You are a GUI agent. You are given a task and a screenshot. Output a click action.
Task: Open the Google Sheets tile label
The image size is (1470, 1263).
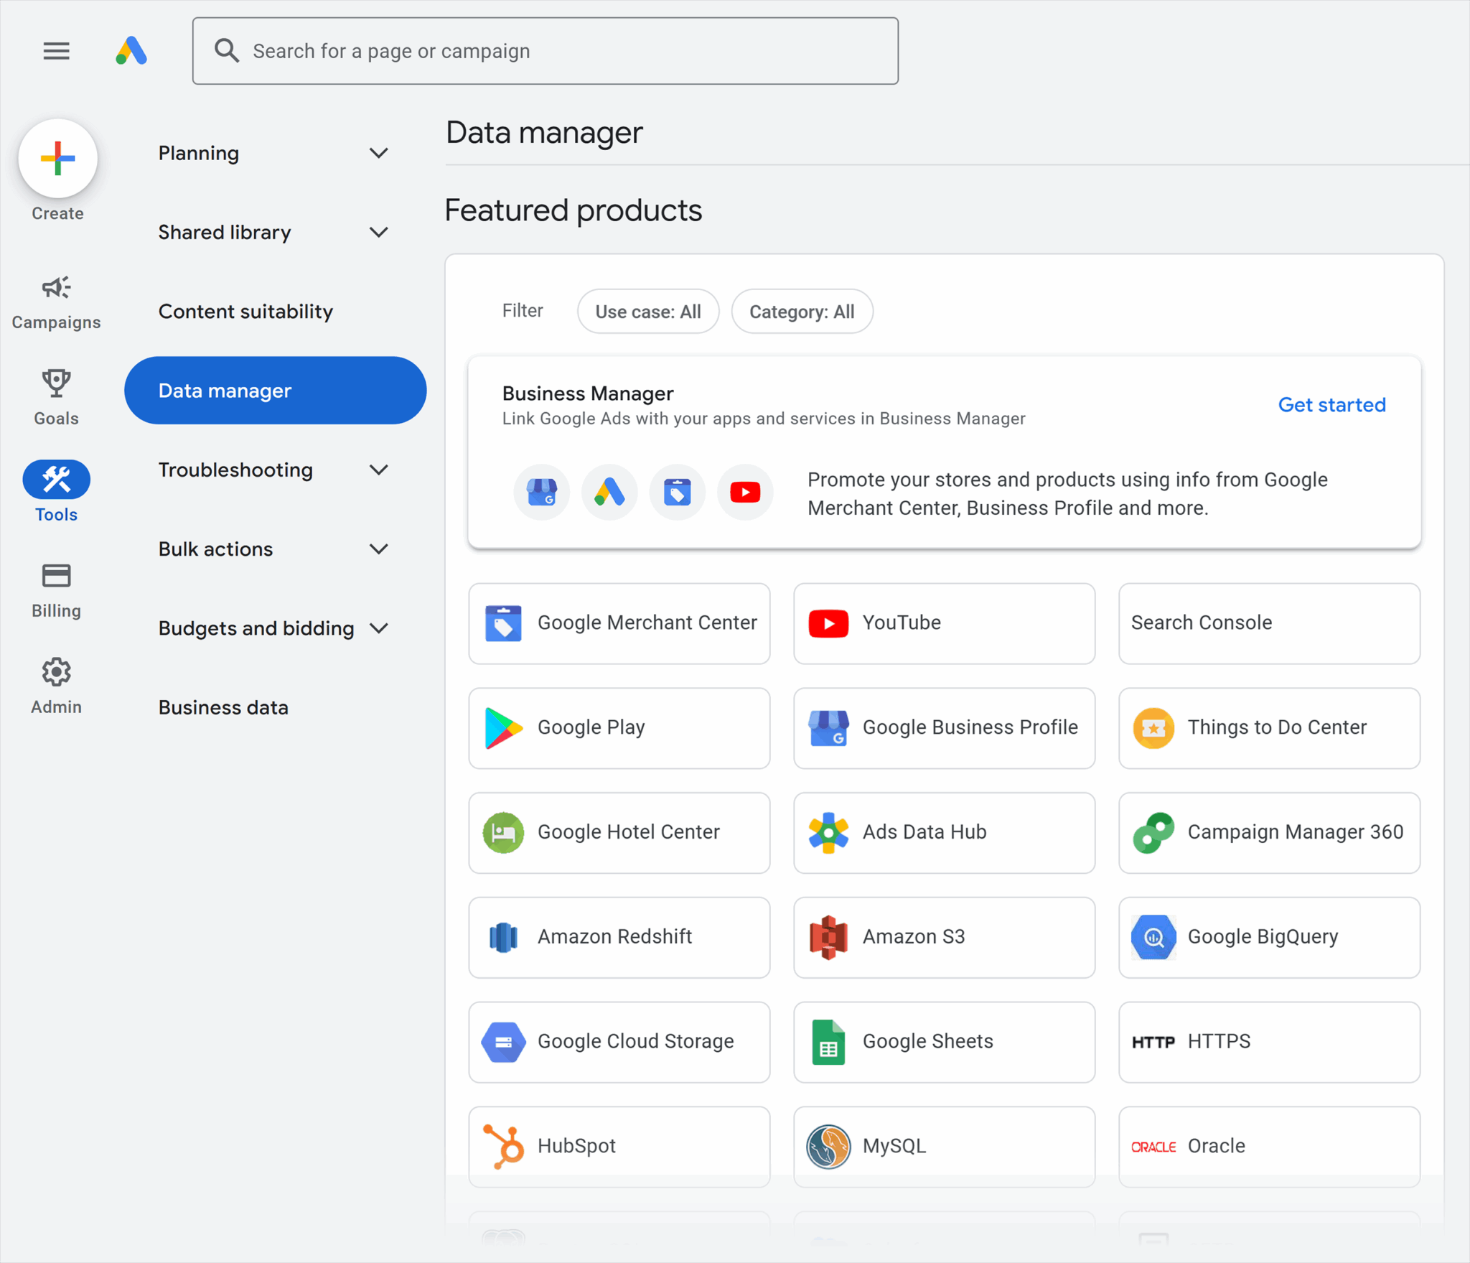(927, 1042)
